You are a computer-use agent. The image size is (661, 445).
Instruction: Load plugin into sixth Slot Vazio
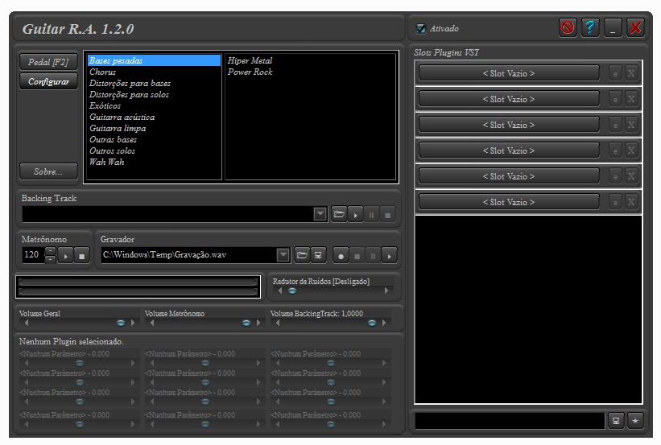pos(509,202)
